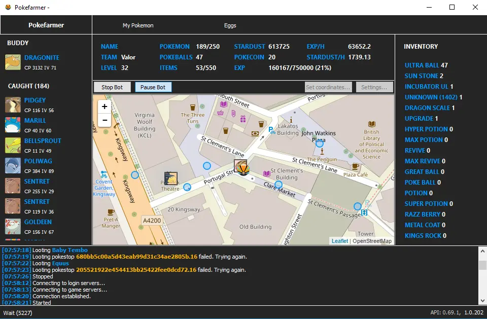Screen dimensions: 487x319
Task: Select the Poliwag icon in Caught list
Action: (13, 165)
